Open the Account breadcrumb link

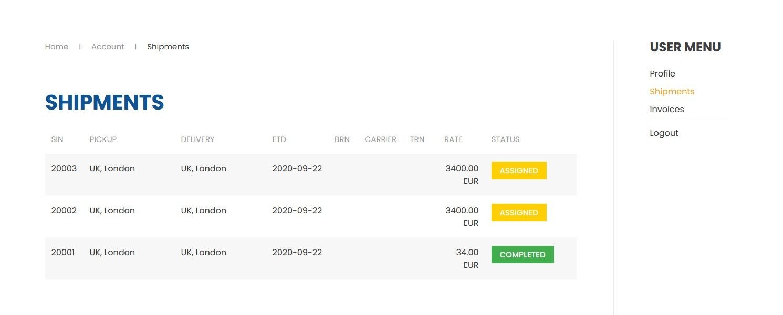click(x=108, y=47)
